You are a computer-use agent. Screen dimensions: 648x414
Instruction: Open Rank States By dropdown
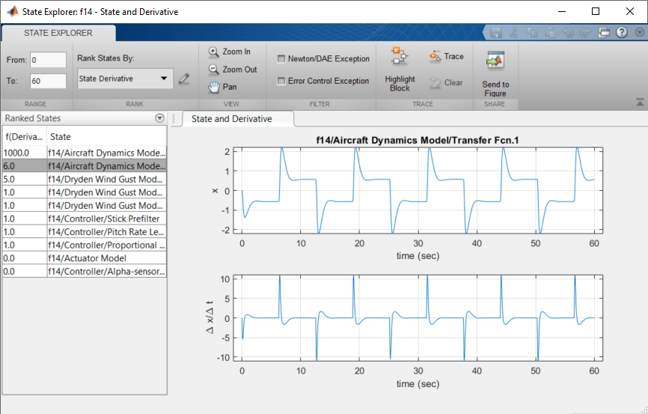[124, 79]
